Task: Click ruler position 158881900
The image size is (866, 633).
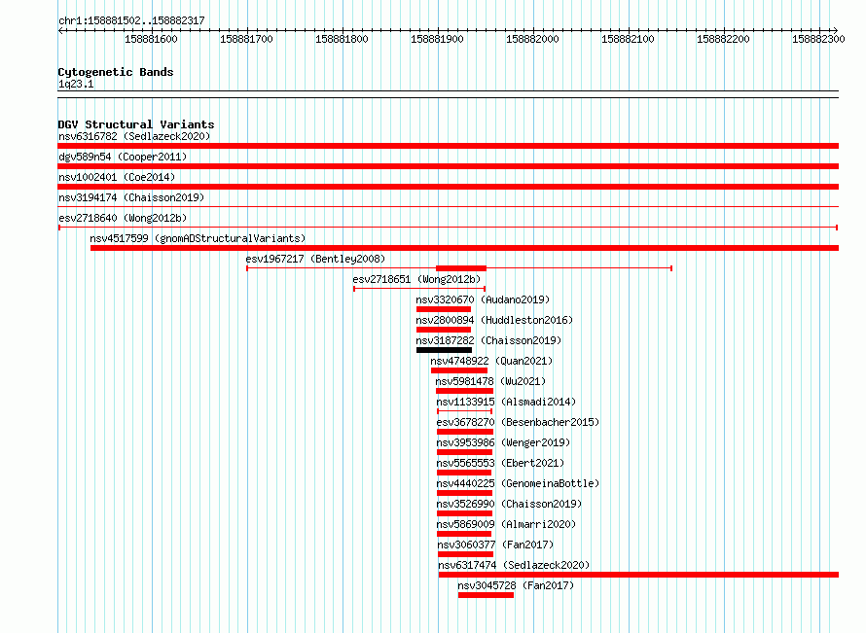Action: tap(438, 39)
